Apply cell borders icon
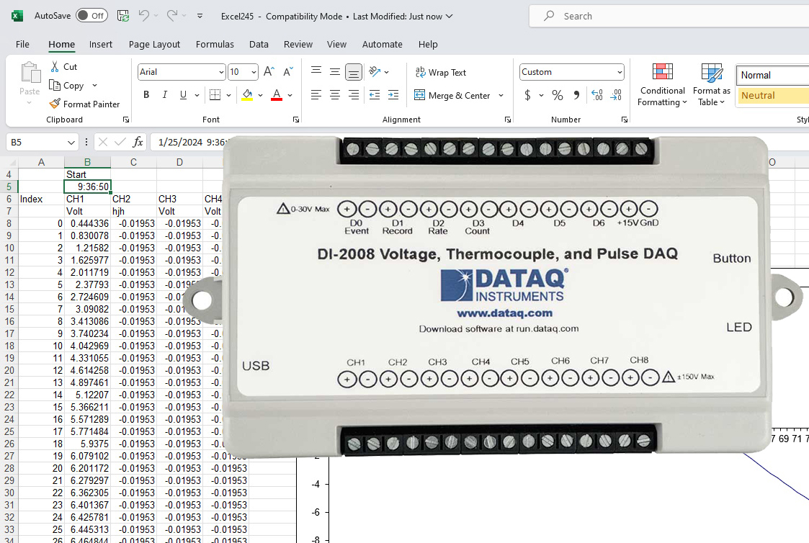 click(x=215, y=95)
